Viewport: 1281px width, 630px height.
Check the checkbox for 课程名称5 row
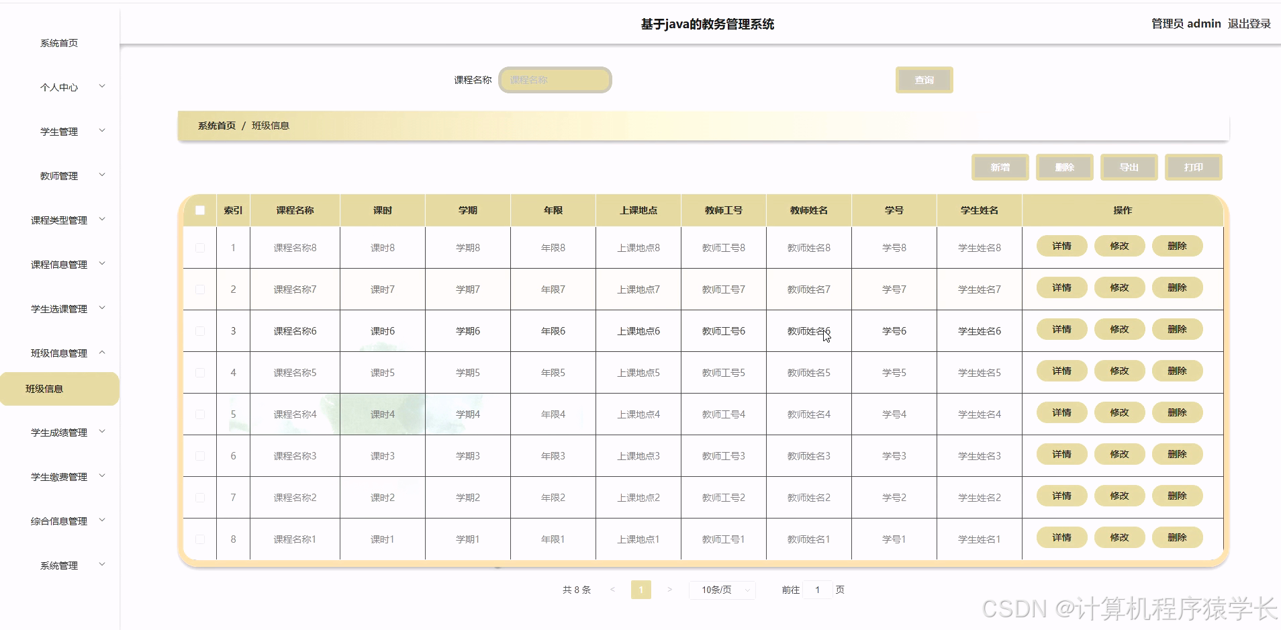(x=199, y=372)
